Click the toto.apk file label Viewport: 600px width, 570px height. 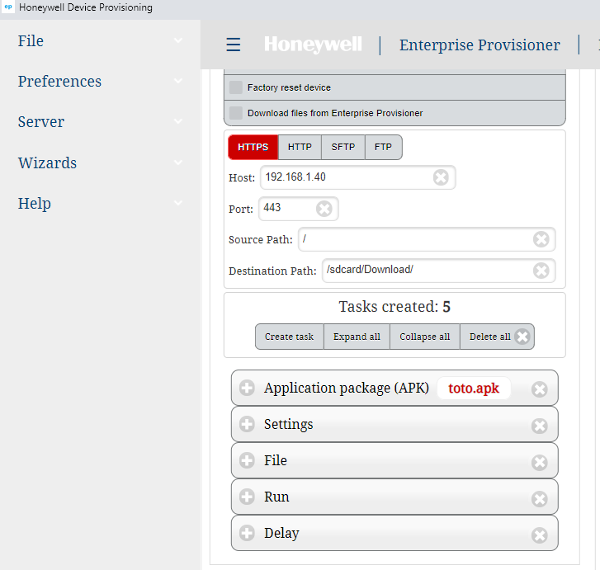474,389
